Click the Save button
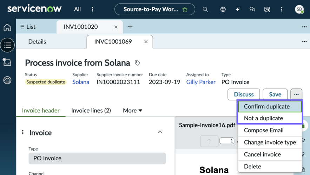Screen dimensions: 310x175 tap(275, 94)
